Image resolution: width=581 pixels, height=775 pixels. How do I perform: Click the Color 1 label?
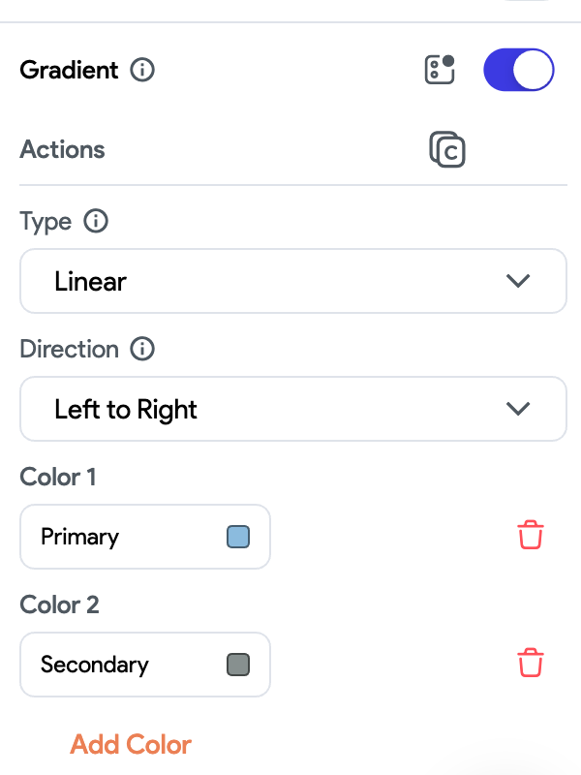[57, 477]
